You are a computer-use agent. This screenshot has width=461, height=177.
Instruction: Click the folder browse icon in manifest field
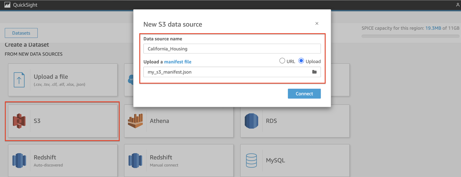tap(314, 72)
